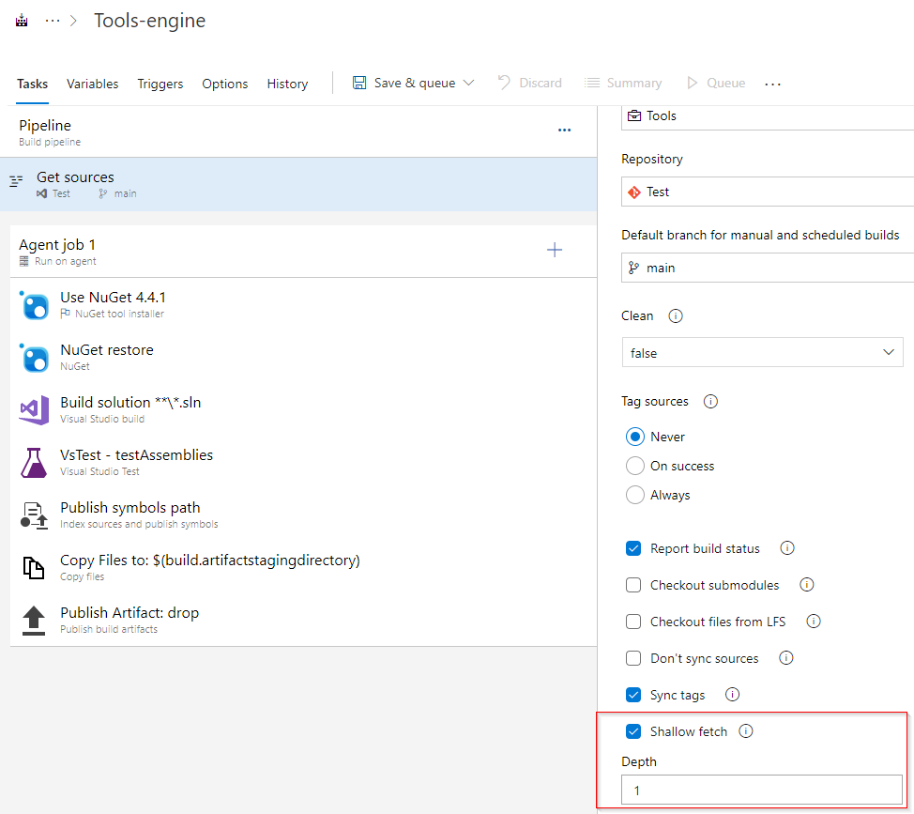The image size is (914, 814).
Task: Click the Use NuGet 4.4.1 icon
Action: (35, 305)
